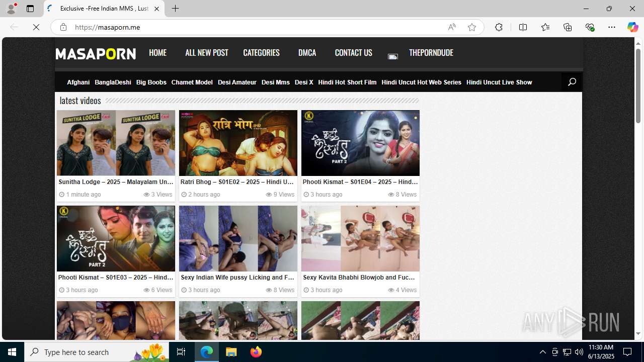Image resolution: width=644 pixels, height=362 pixels.
Task: Click the network tray icon
Action: pyautogui.click(x=567, y=352)
